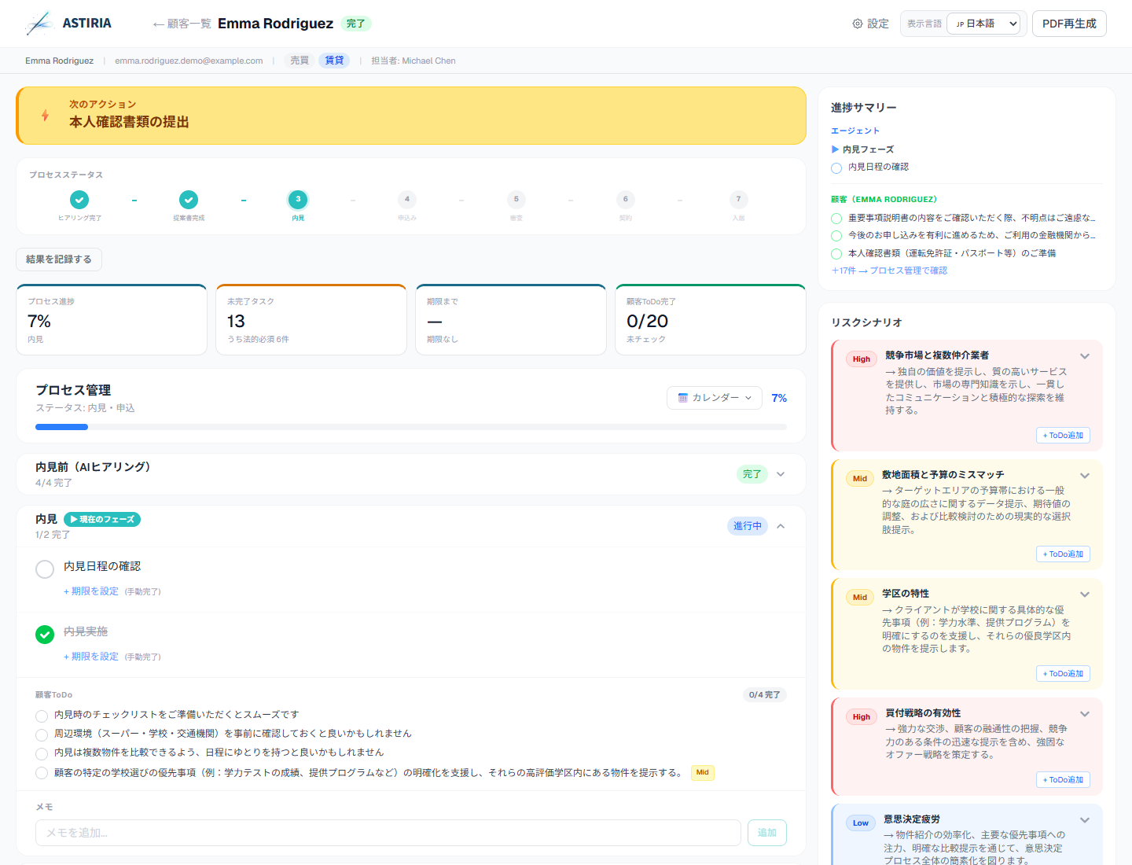Click the 結果を記録する button

(59, 259)
